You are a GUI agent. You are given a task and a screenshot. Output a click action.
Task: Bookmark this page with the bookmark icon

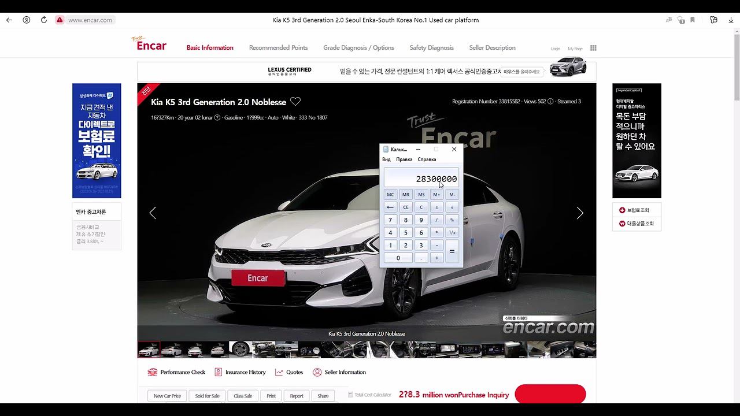pos(693,20)
